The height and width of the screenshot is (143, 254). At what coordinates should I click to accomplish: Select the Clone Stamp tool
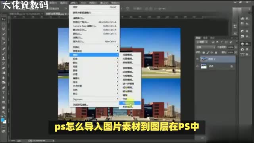pos(4,58)
